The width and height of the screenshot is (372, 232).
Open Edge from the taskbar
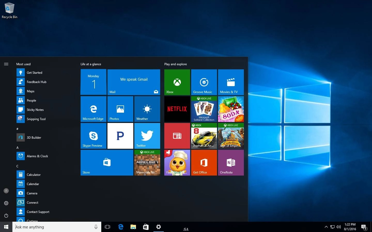(120, 227)
